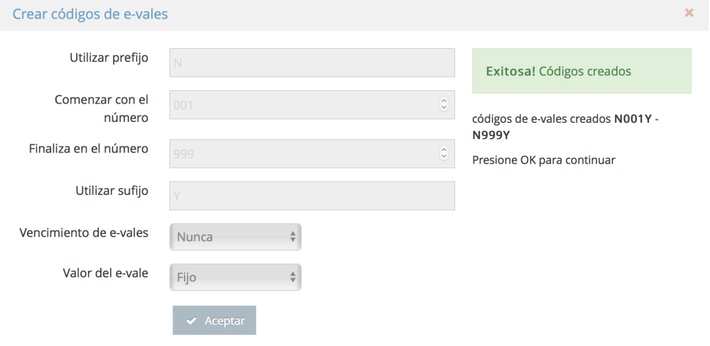Viewport: 710px width, 346px height.
Task: Click the Presione OK para continuar text
Action: tap(543, 160)
